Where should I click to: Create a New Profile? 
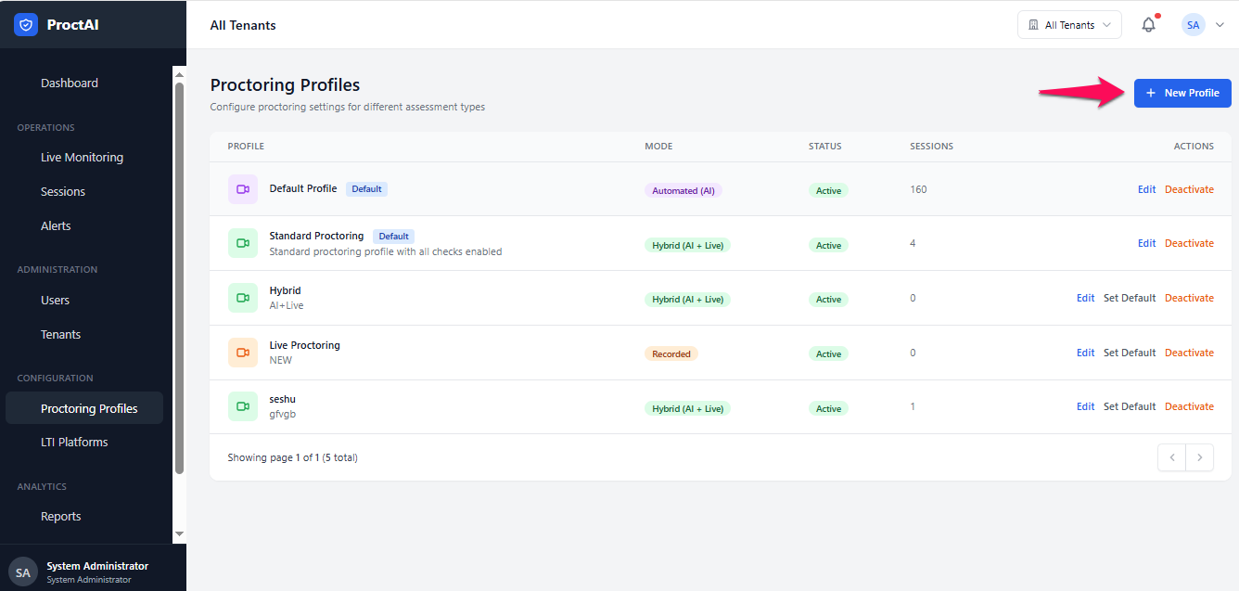[x=1182, y=93]
